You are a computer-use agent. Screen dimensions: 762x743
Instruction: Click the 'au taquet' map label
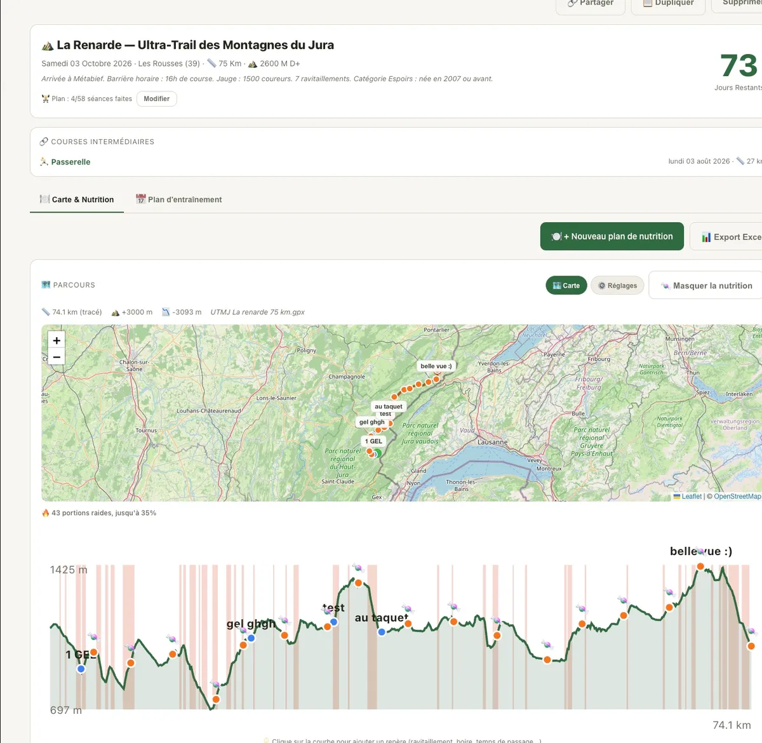pyautogui.click(x=389, y=406)
